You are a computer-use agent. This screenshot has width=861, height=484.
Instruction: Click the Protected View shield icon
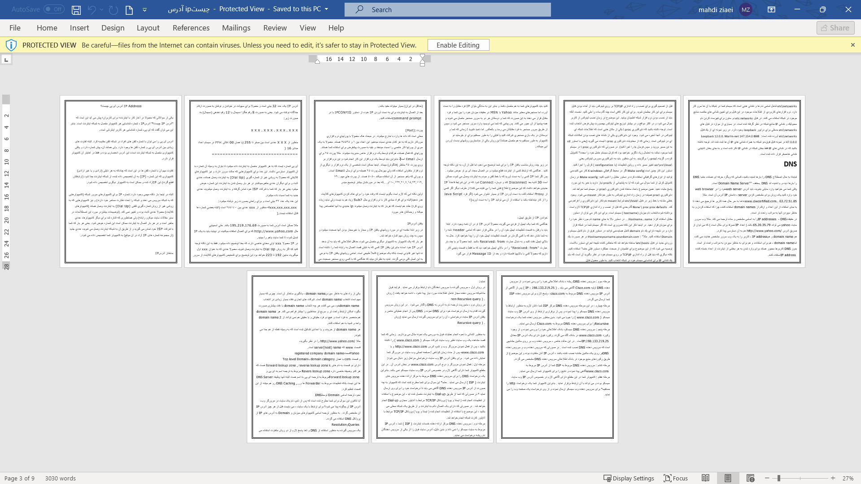[x=11, y=45]
